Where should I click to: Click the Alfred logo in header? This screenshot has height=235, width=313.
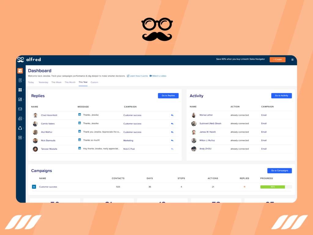pos(29,60)
